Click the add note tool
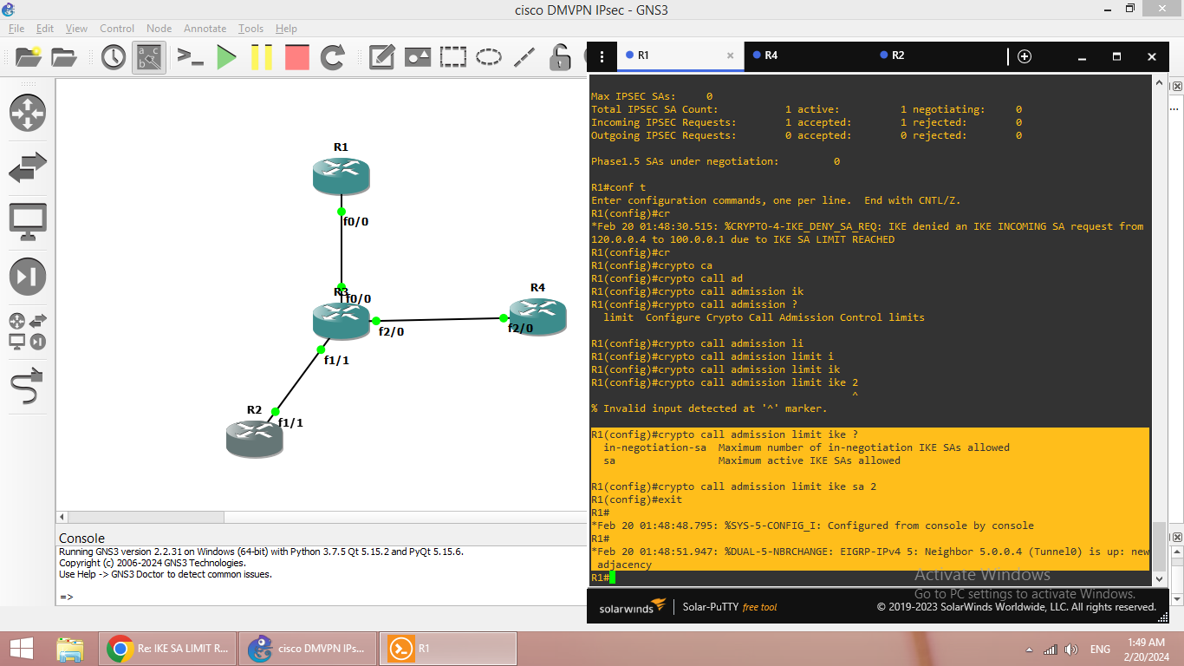This screenshot has height=666, width=1184. [381, 58]
